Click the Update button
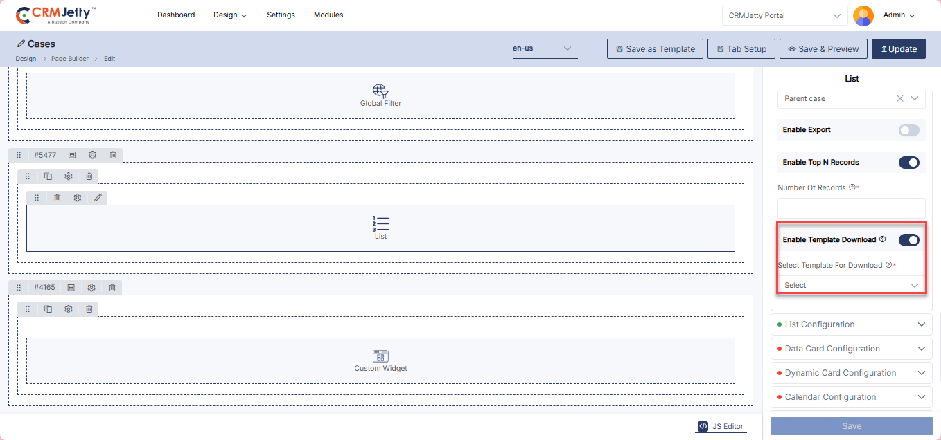 (x=898, y=49)
